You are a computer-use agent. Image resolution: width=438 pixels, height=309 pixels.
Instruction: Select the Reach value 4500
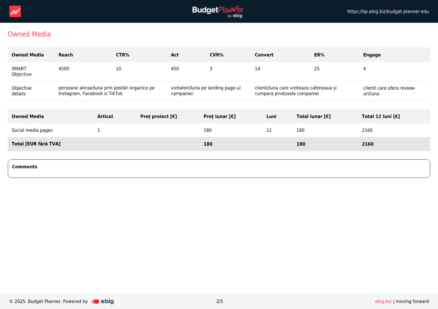[64, 69]
